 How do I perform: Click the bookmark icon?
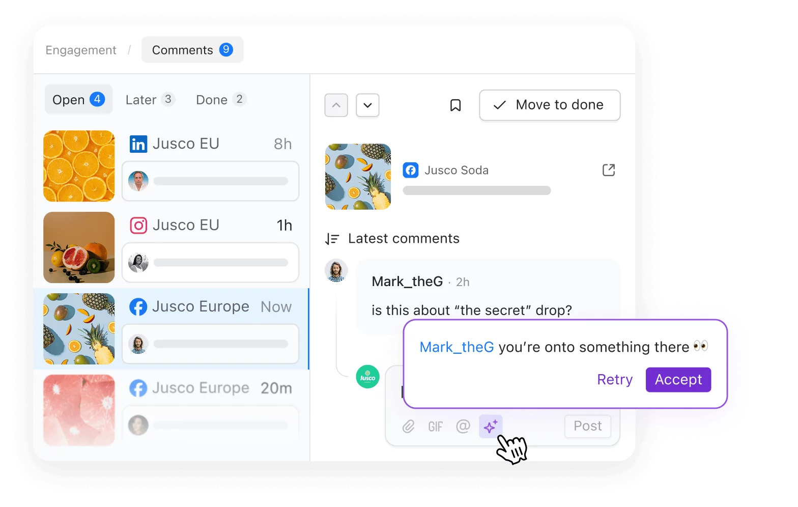455,105
